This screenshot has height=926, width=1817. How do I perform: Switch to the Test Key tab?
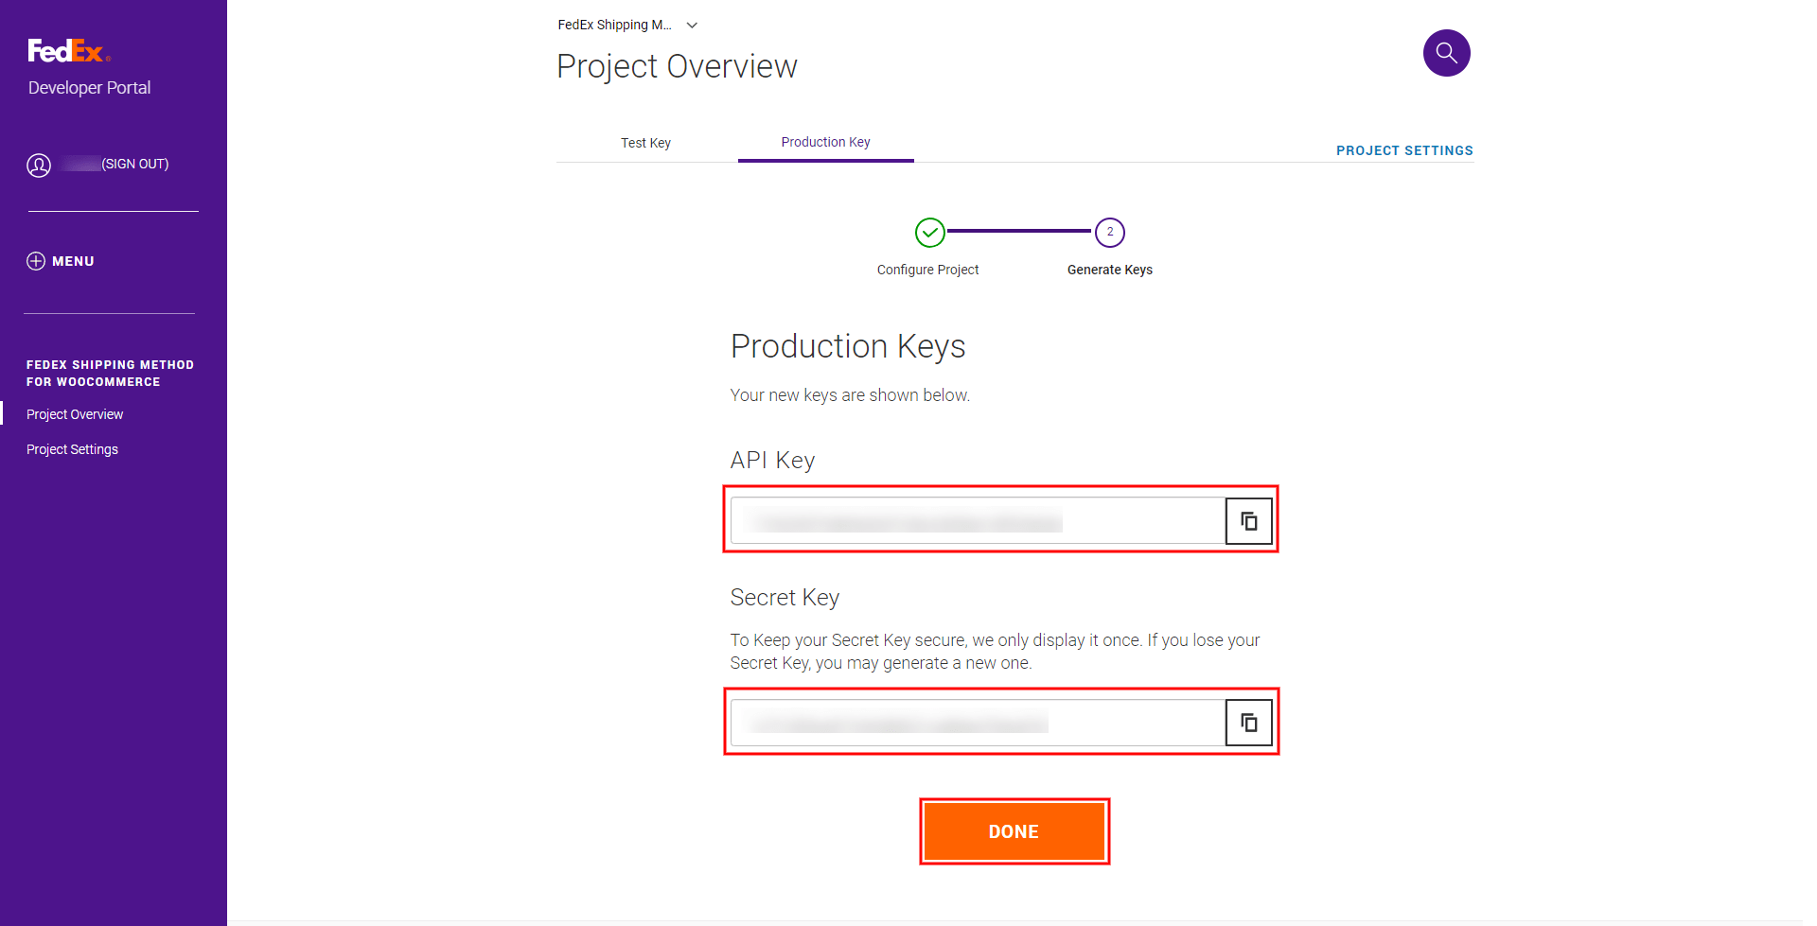point(645,143)
